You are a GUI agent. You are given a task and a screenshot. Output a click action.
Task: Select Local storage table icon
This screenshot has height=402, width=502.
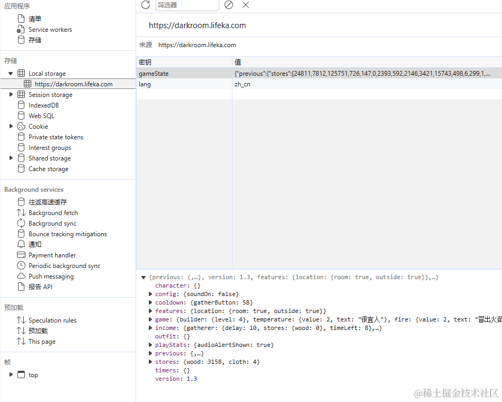pos(21,73)
